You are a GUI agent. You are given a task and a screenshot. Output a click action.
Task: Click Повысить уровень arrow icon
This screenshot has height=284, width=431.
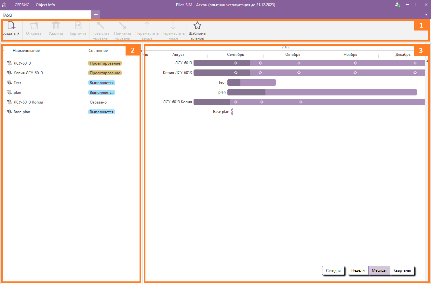coord(100,26)
